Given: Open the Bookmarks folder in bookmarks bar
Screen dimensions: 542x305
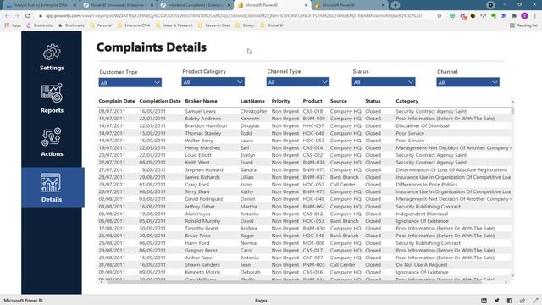Looking at the screenshot, I should (71, 25).
